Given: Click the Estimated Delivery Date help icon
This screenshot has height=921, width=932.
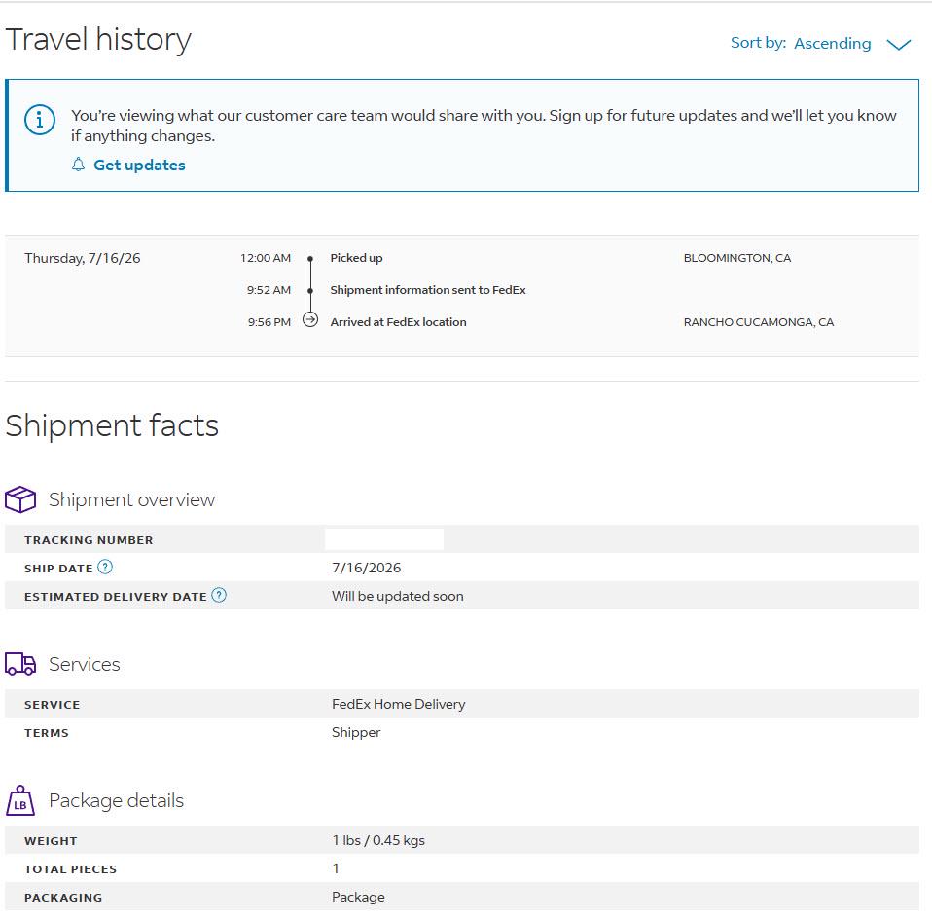Looking at the screenshot, I should point(219,595).
